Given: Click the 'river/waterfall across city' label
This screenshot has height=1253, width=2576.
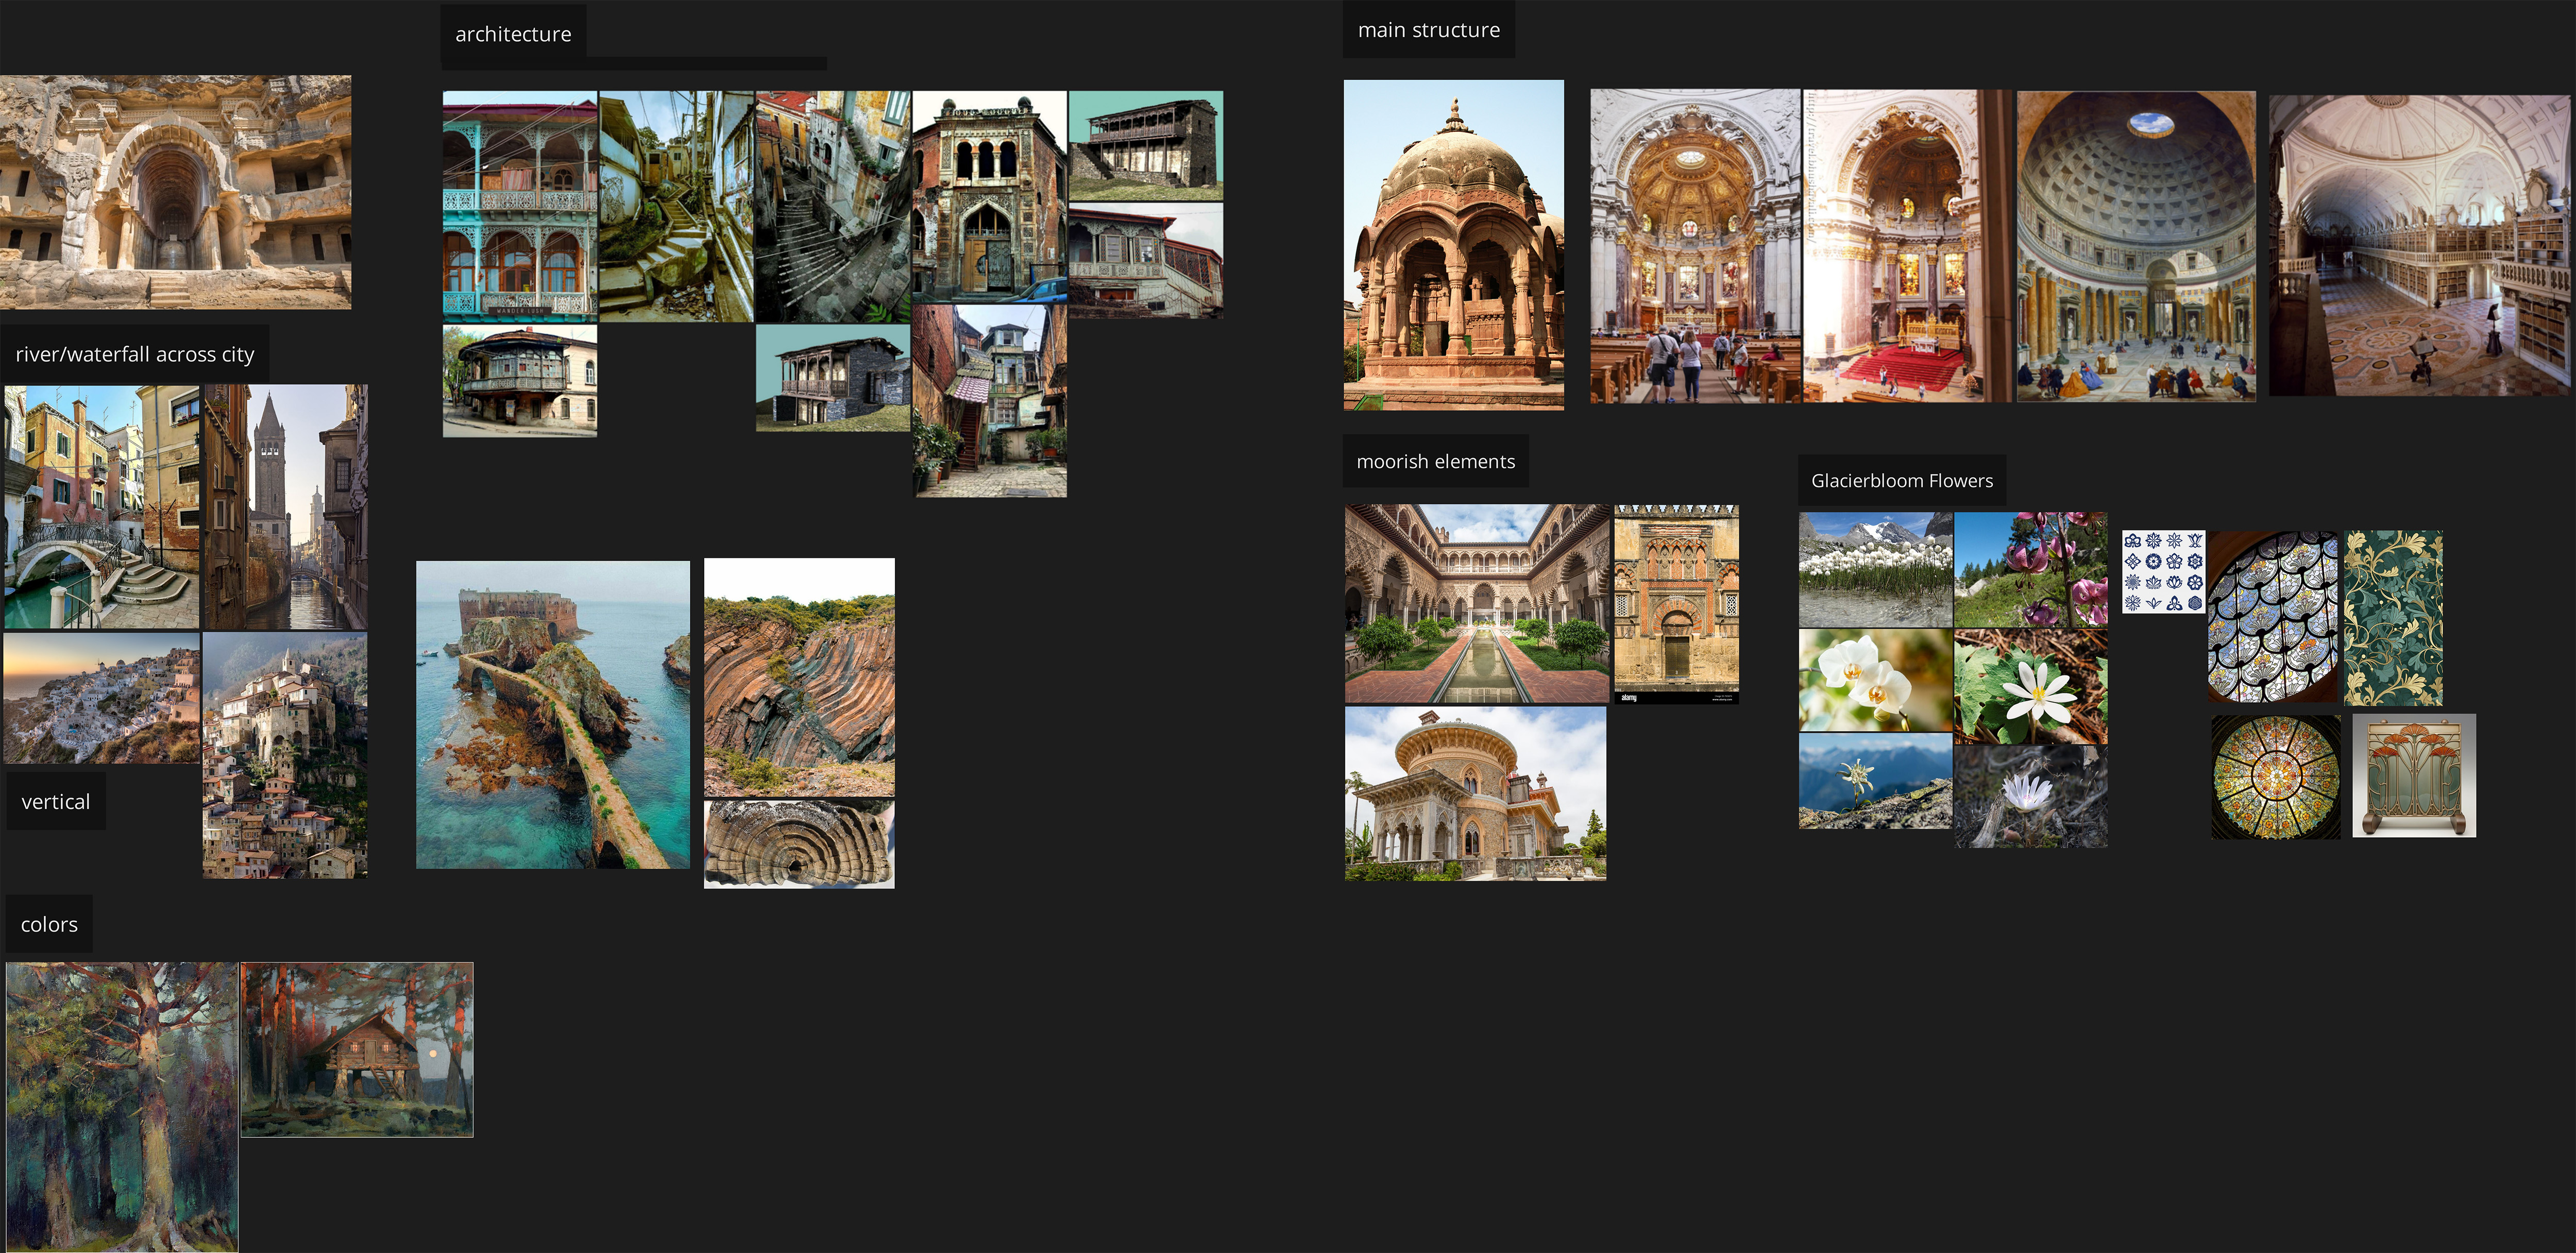Looking at the screenshot, I should pyautogui.click(x=135, y=354).
